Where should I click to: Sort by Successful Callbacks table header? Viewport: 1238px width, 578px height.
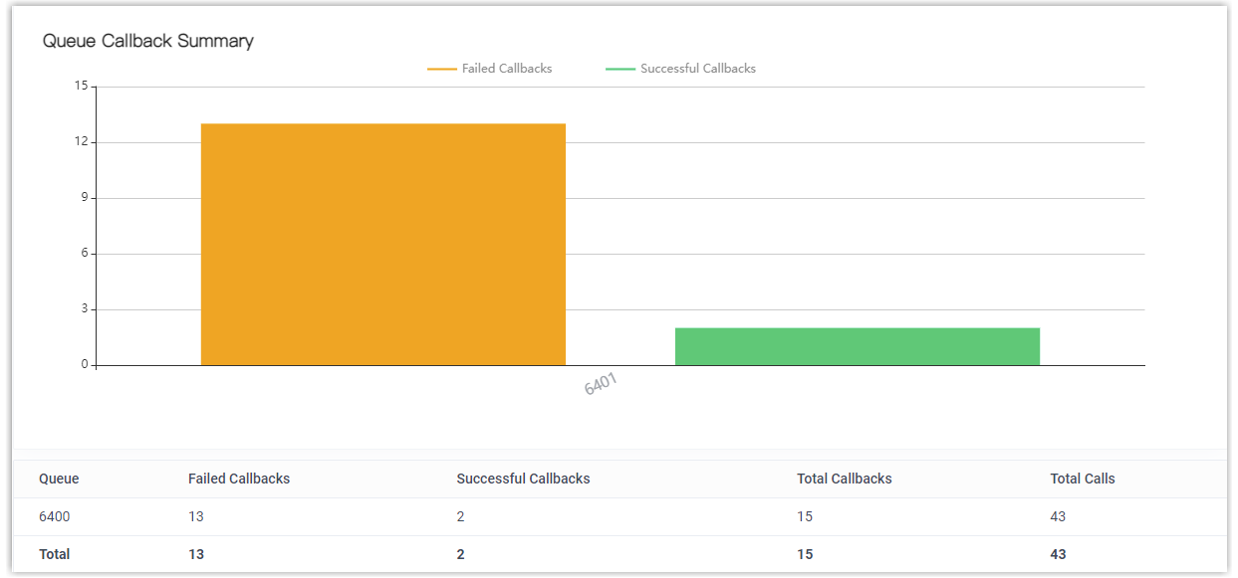tap(523, 479)
